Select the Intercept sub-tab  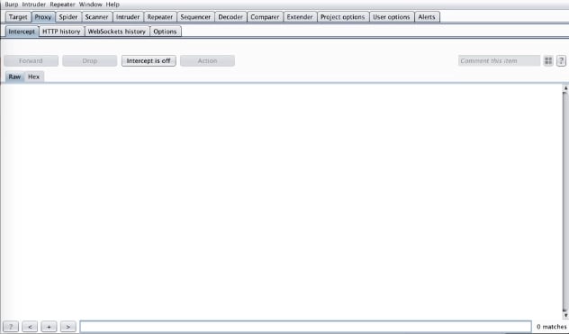pyautogui.click(x=22, y=32)
